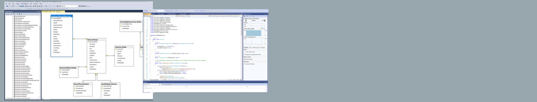
Task: Open the Window menu in SSMS
Action: click(x=36, y=4)
